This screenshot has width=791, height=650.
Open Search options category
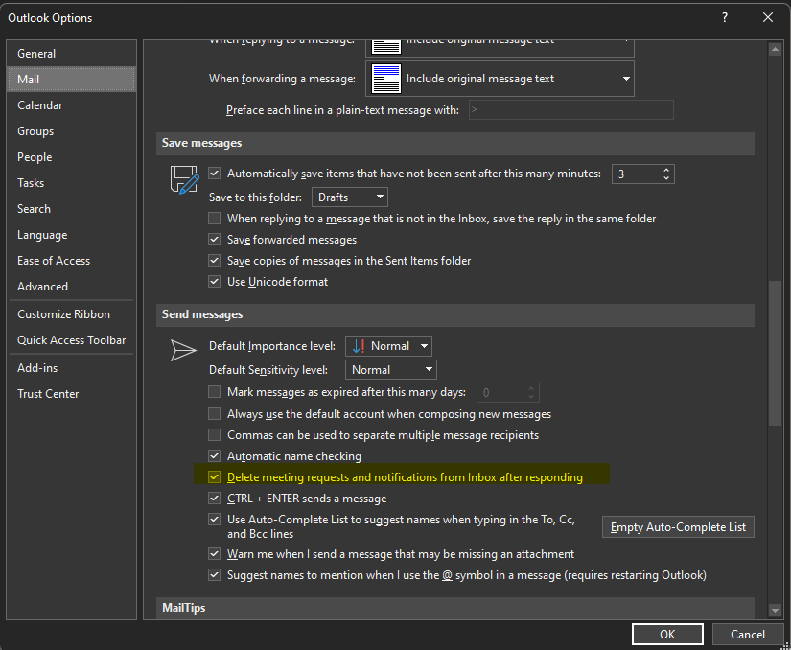(71, 209)
